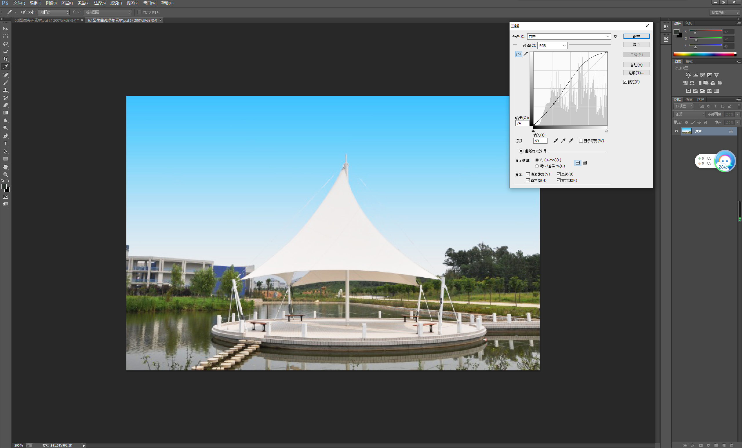Open the Filter (滤镜) menu

click(x=116, y=3)
